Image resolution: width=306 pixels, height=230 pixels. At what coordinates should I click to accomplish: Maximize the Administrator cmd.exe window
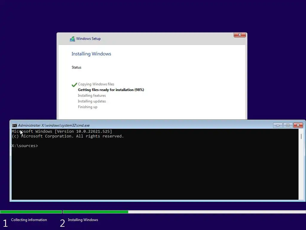pos(288,125)
